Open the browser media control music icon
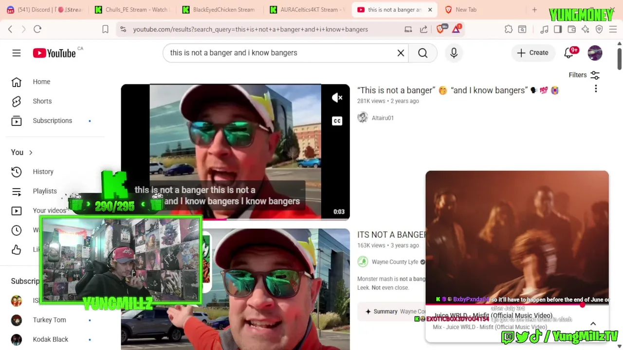Image resolution: width=623 pixels, height=350 pixels. click(544, 29)
